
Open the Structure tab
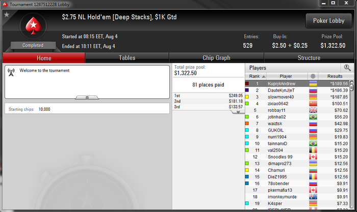309,58
